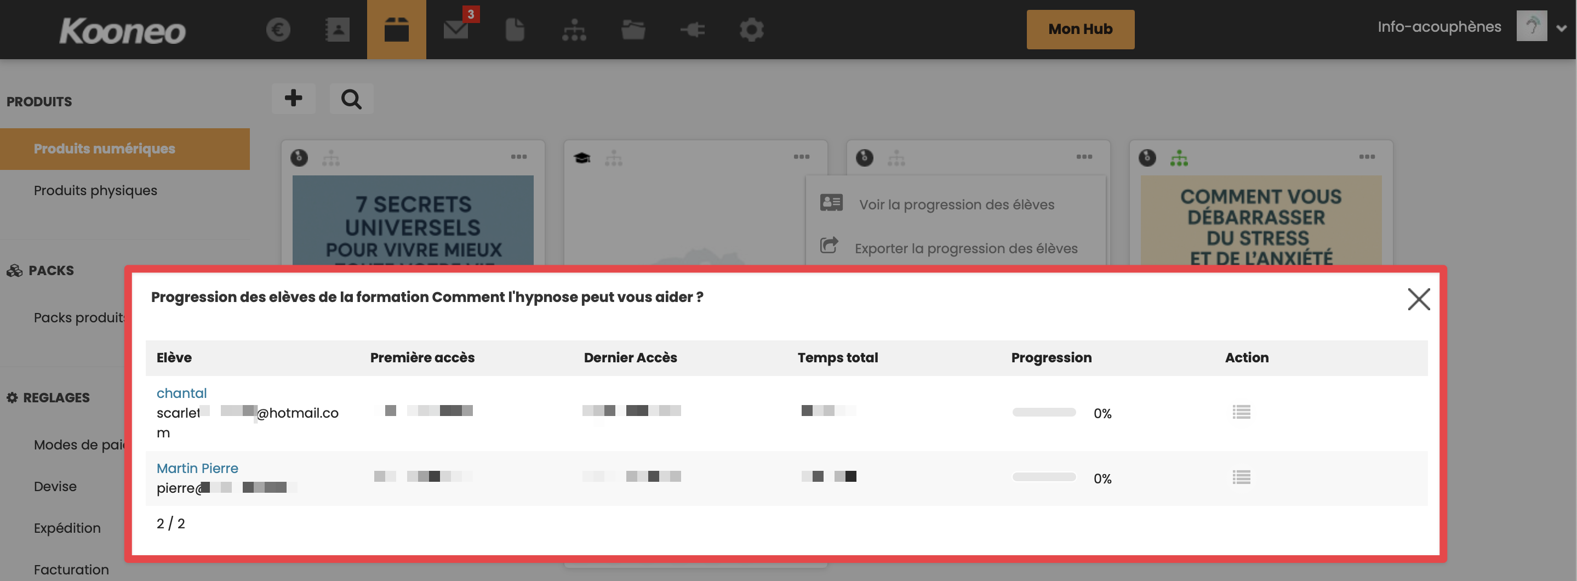1577x581 pixels.
Task: Open the folders icon in top navigation
Action: click(x=633, y=30)
